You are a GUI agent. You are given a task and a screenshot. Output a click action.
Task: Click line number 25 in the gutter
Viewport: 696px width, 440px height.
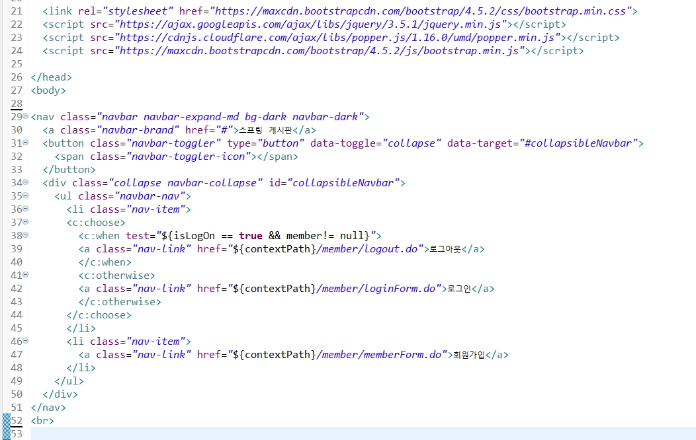click(x=17, y=64)
